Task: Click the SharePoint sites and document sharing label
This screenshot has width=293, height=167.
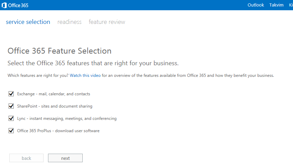Action: 55,106
